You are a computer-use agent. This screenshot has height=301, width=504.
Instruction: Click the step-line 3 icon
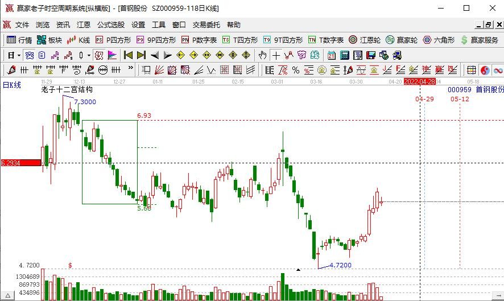coord(55,56)
